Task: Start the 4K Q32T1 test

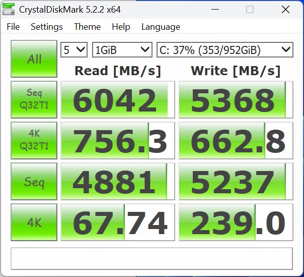Action: tap(34, 140)
